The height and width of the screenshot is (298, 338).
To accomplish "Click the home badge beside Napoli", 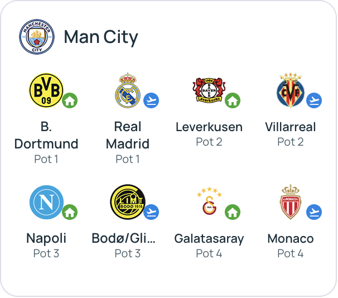I will click(70, 212).
